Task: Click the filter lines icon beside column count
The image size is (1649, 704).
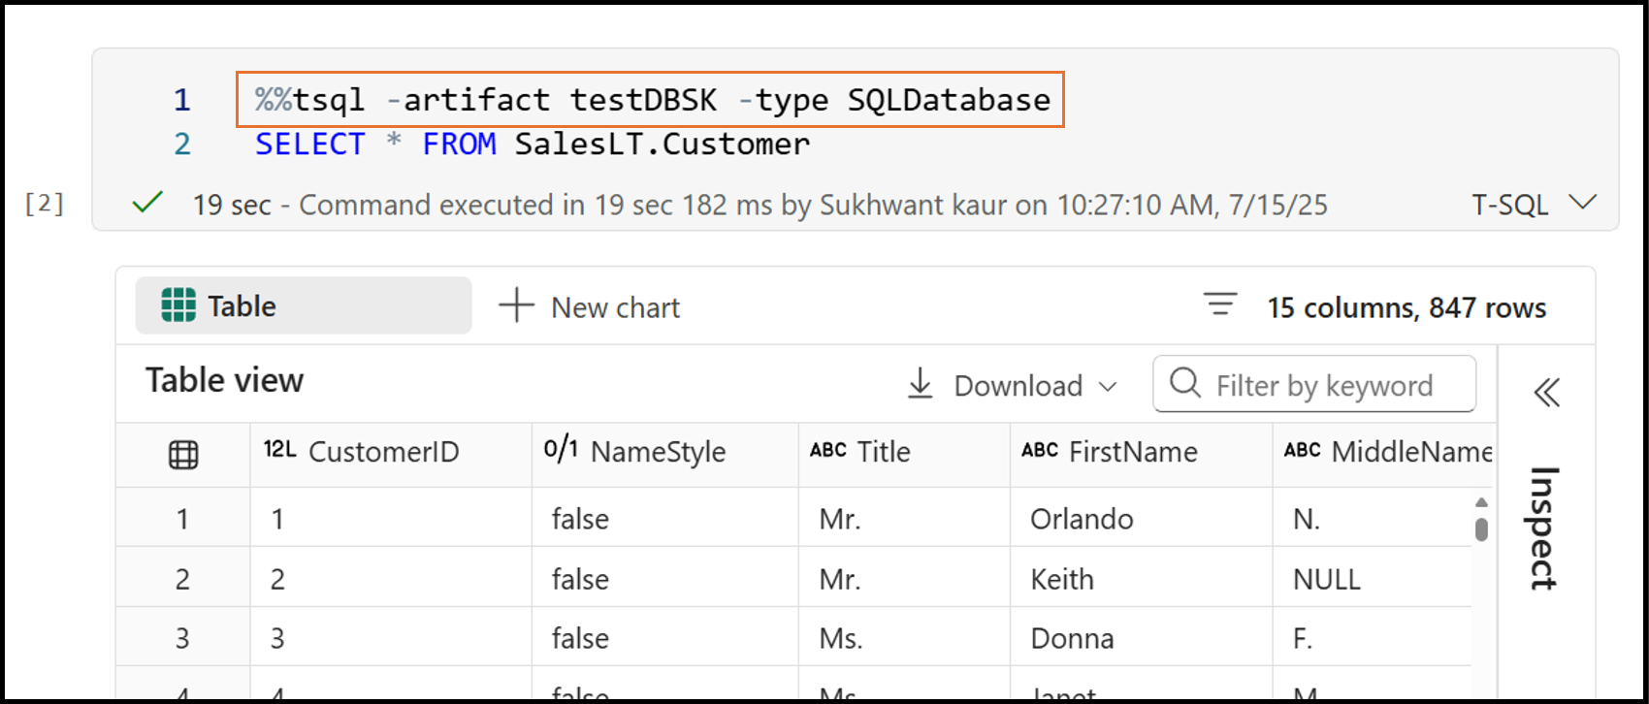Action: click(x=1220, y=305)
